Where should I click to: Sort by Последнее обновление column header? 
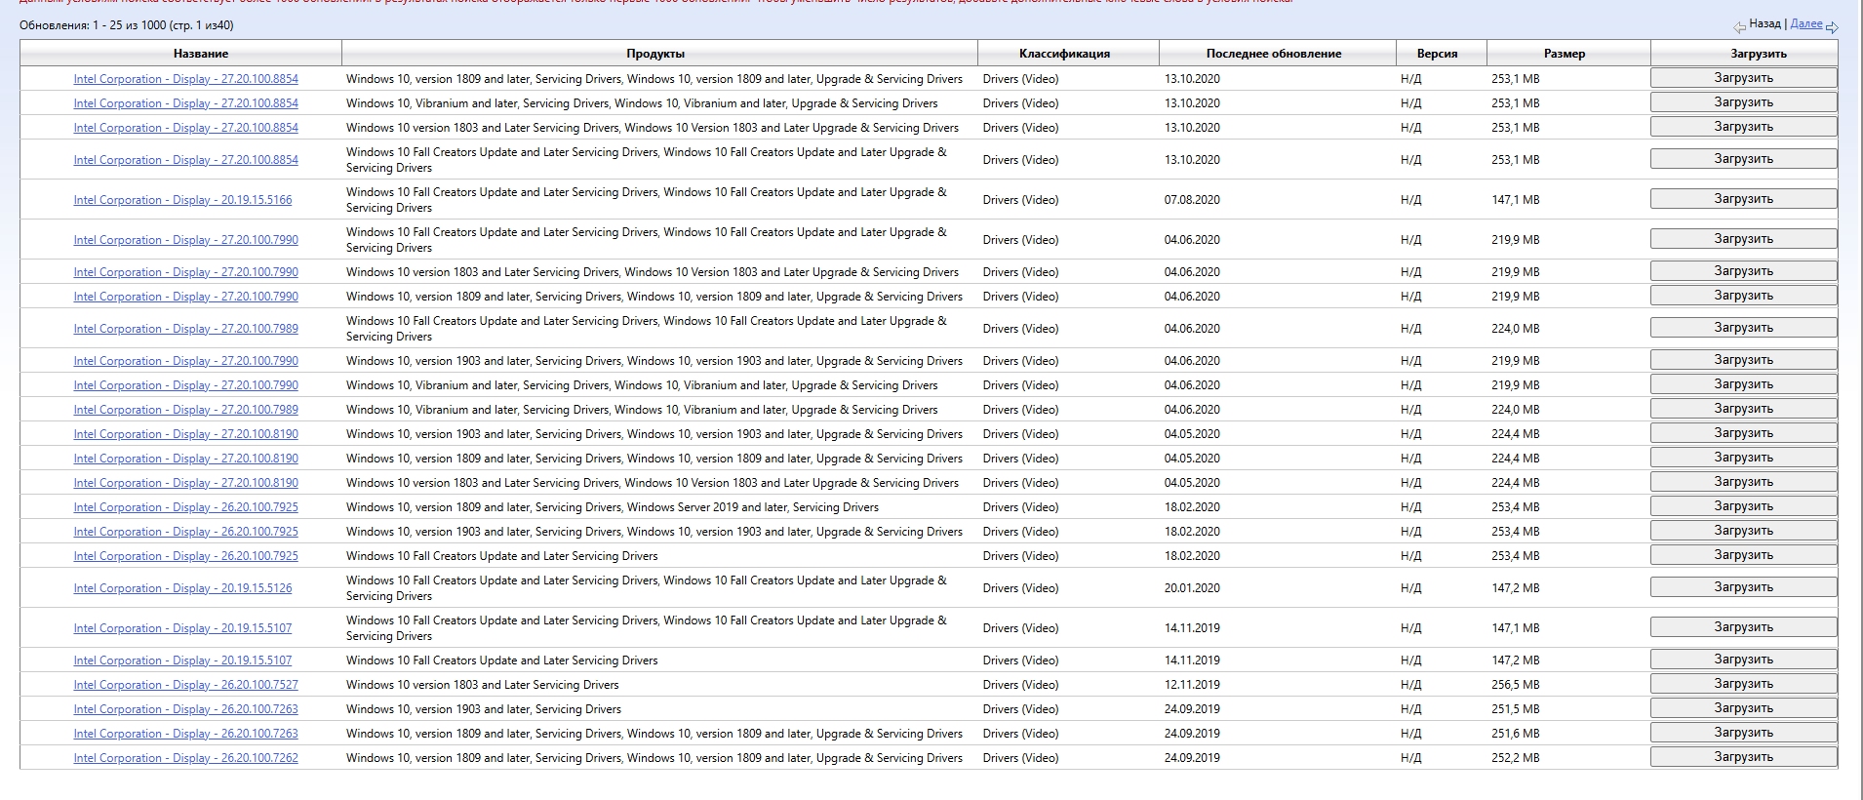pyautogui.click(x=1273, y=54)
